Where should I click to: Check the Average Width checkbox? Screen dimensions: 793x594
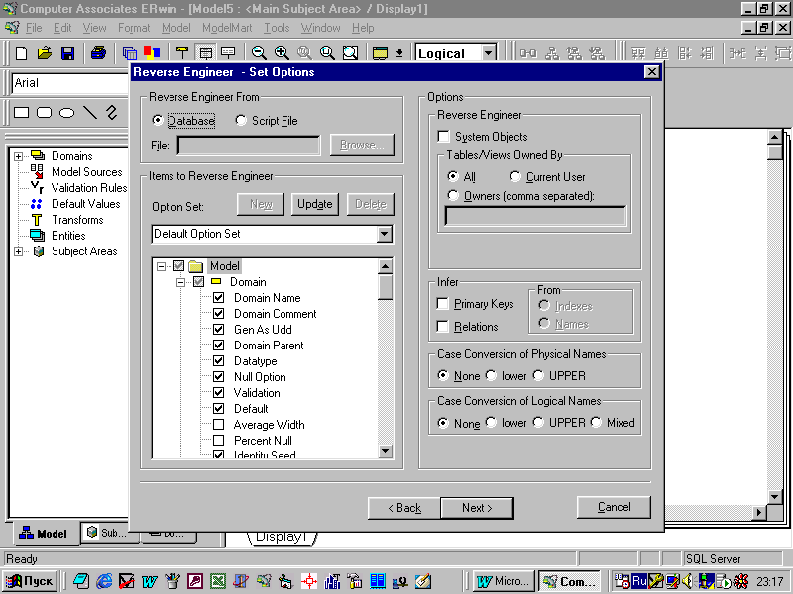[218, 425]
